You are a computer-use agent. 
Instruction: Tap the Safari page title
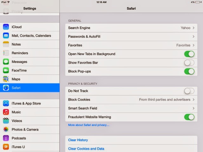coord(131,9)
